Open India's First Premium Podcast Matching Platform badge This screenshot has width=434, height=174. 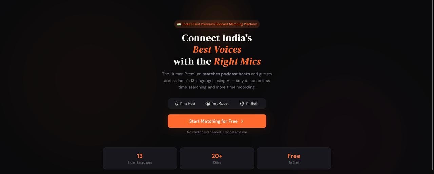[217, 24]
